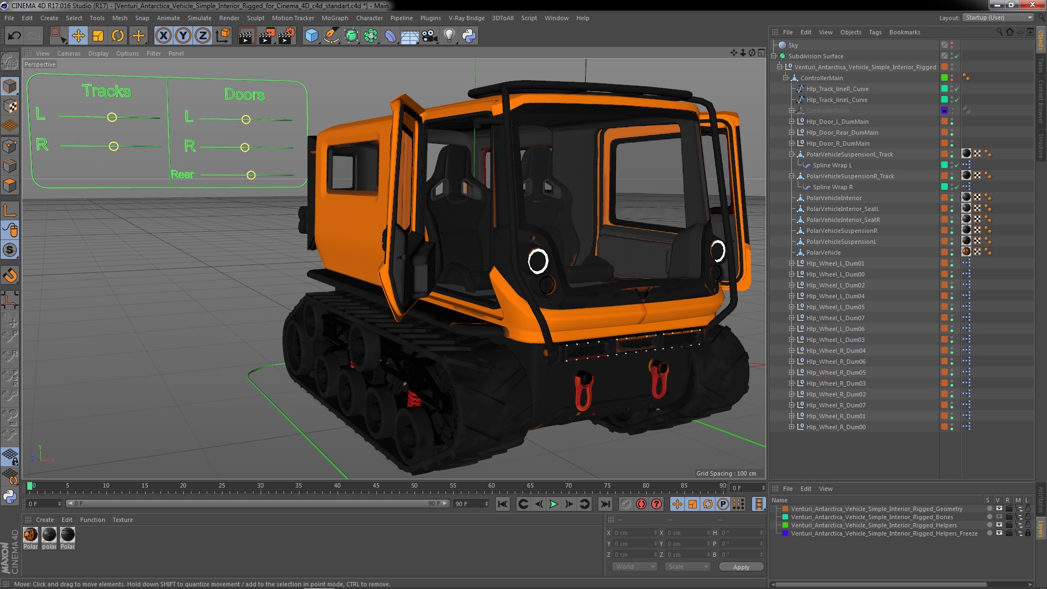Add a subdivision generator object
1047x589 pixels.
click(x=351, y=36)
